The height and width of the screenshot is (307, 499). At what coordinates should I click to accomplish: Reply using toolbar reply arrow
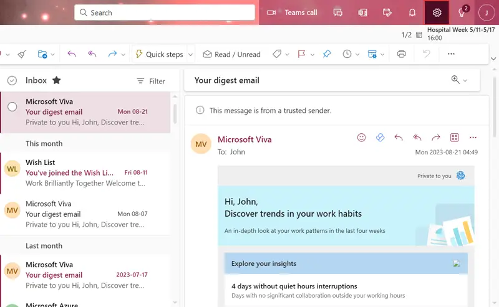(72, 54)
